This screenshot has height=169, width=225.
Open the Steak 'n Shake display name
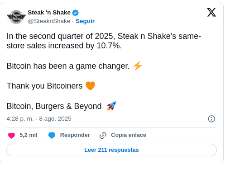(x=49, y=13)
